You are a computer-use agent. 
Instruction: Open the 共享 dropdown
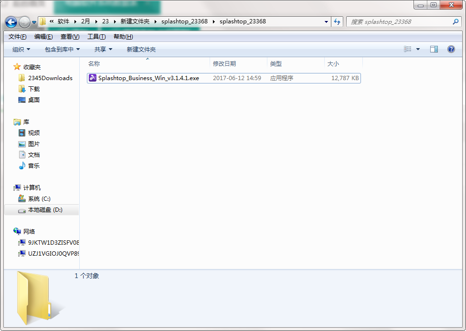click(x=103, y=49)
